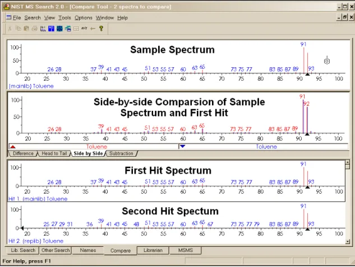The height and width of the screenshot is (267, 355).
Task: Minimize the inner Compare Tool child window
Action: [339, 17]
